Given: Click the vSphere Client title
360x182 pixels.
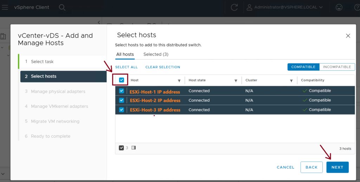Looking at the screenshot, I should (32, 7).
